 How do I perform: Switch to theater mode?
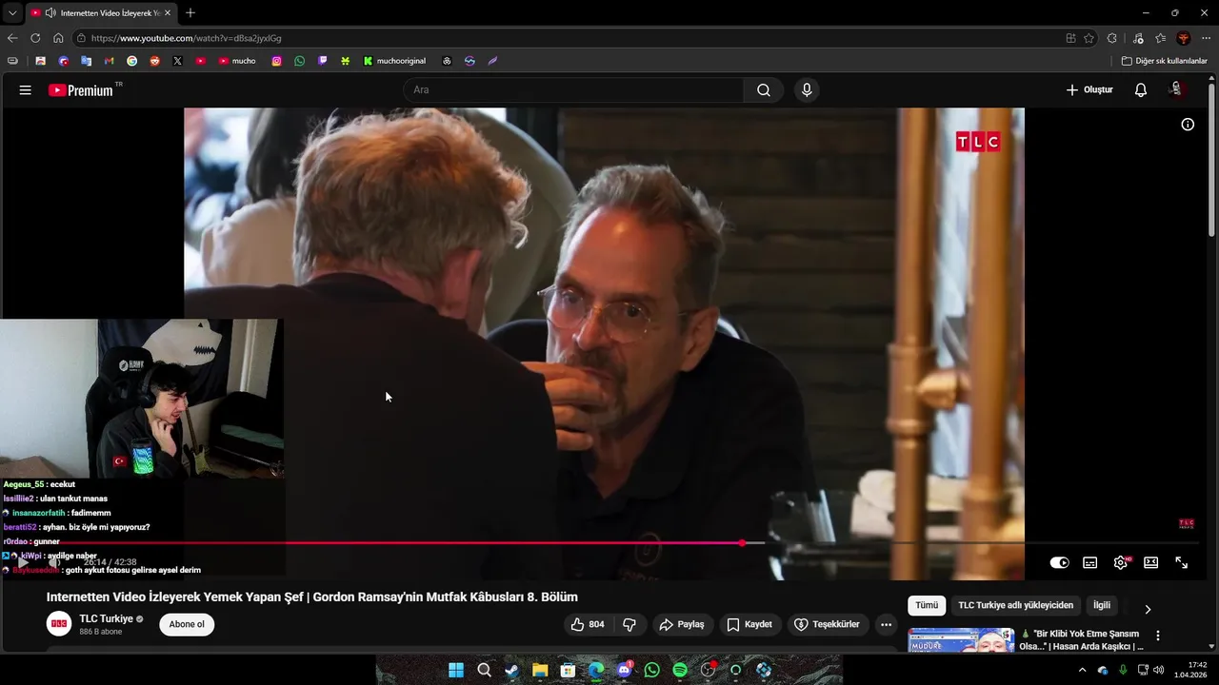pos(1151,562)
